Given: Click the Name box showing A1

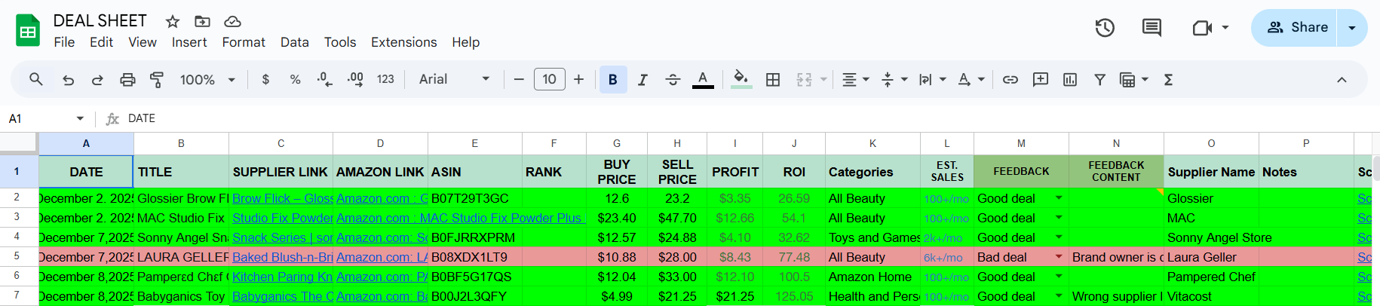Looking at the screenshot, I should [45, 118].
